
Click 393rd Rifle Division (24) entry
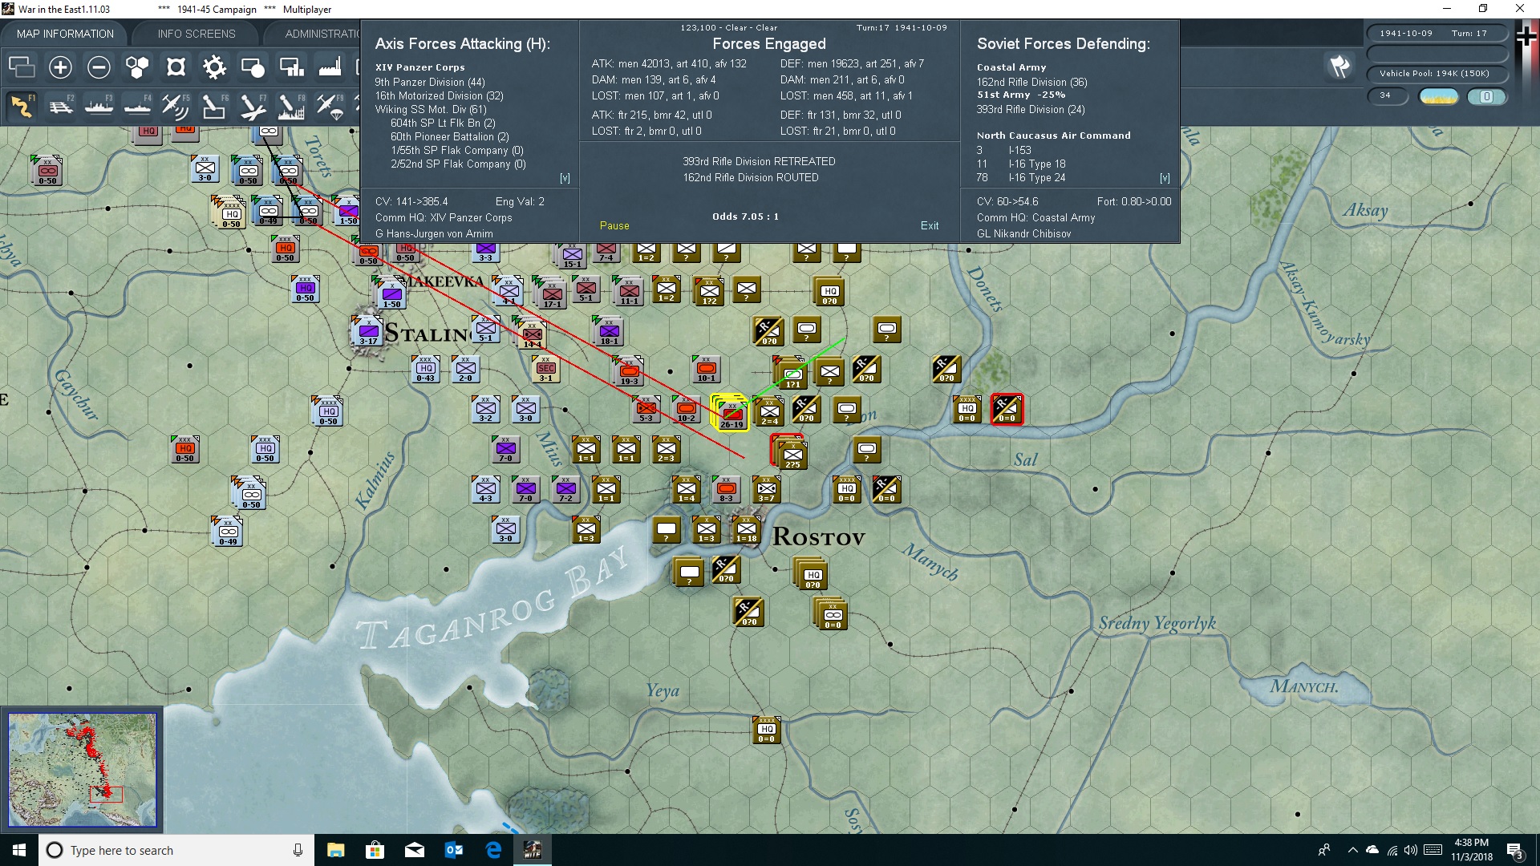coord(1031,109)
